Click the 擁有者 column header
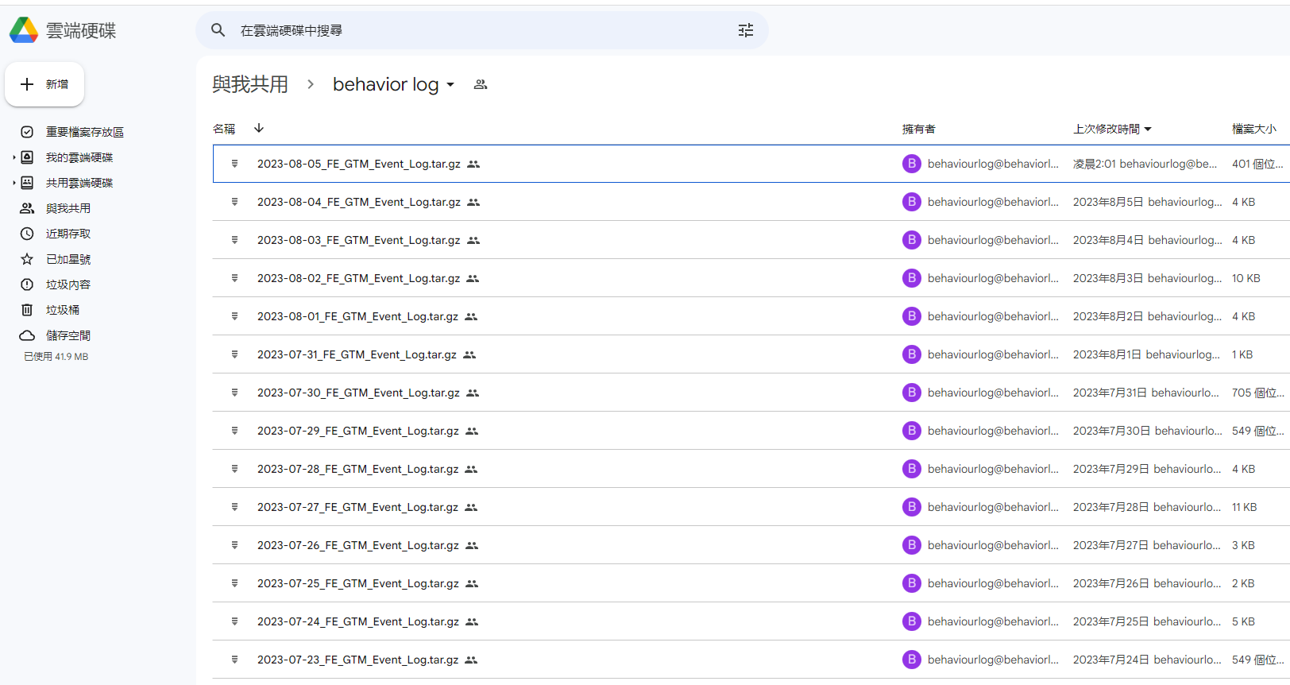The height and width of the screenshot is (685, 1290). point(919,129)
